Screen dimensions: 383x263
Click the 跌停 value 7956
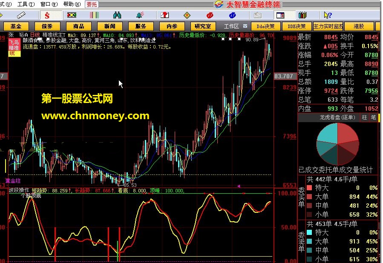pyautogui.click(x=371, y=91)
